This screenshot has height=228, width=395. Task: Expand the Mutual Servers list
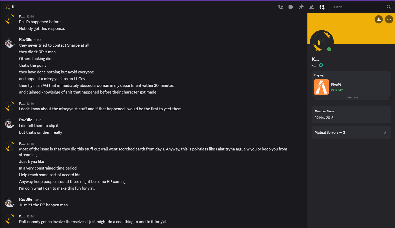click(351, 132)
